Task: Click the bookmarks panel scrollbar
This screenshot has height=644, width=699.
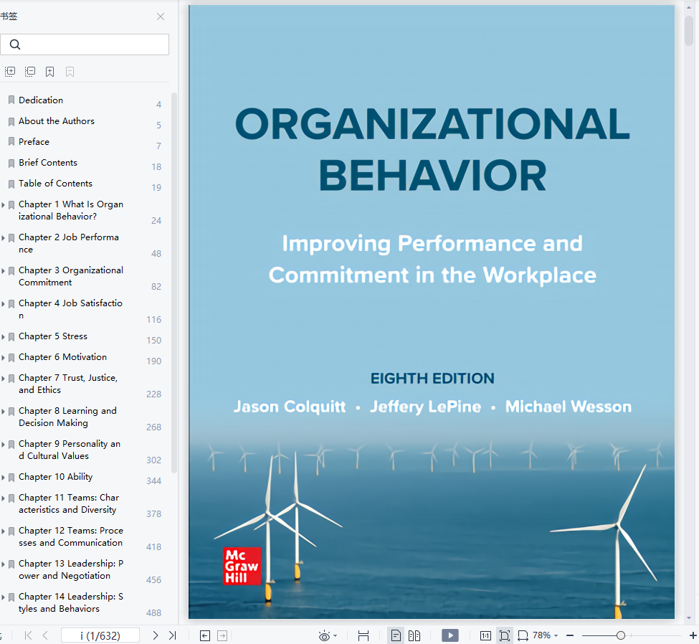Action: point(174,283)
